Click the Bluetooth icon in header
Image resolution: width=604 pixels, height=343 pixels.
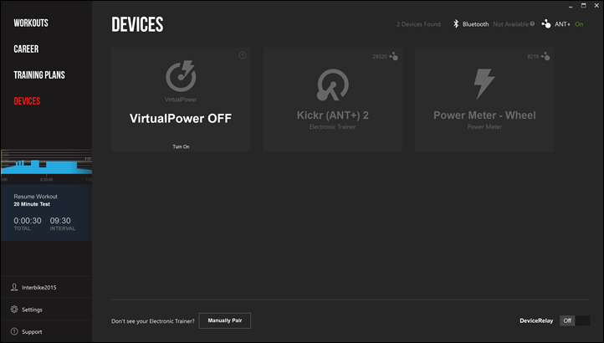coord(456,24)
